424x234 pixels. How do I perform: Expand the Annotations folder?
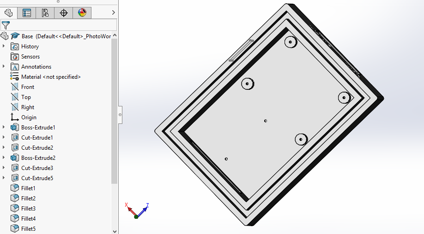coord(4,66)
